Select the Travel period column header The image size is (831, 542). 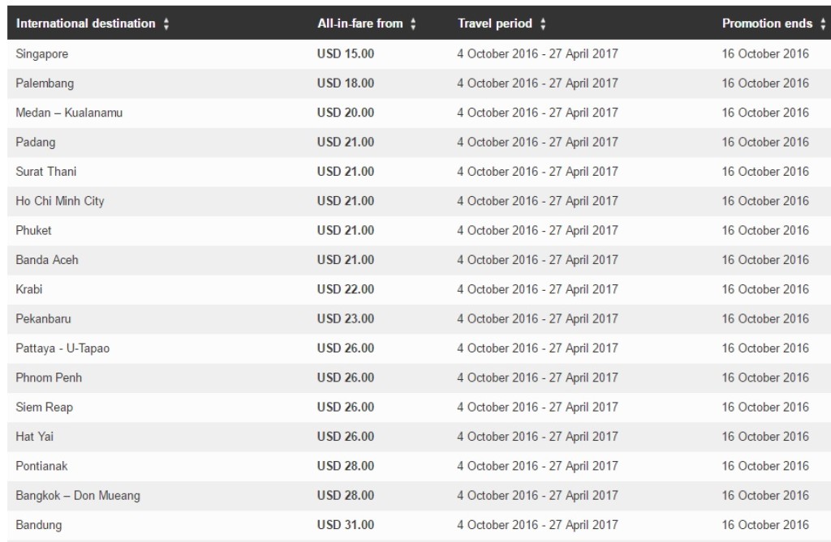[x=495, y=24]
